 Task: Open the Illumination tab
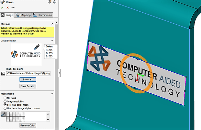coord(42,15)
